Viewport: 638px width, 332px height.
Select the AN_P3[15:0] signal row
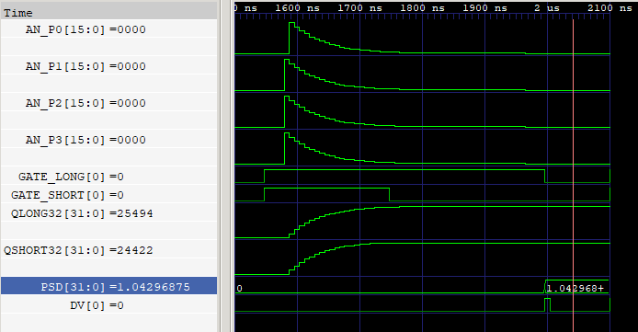click(x=108, y=140)
